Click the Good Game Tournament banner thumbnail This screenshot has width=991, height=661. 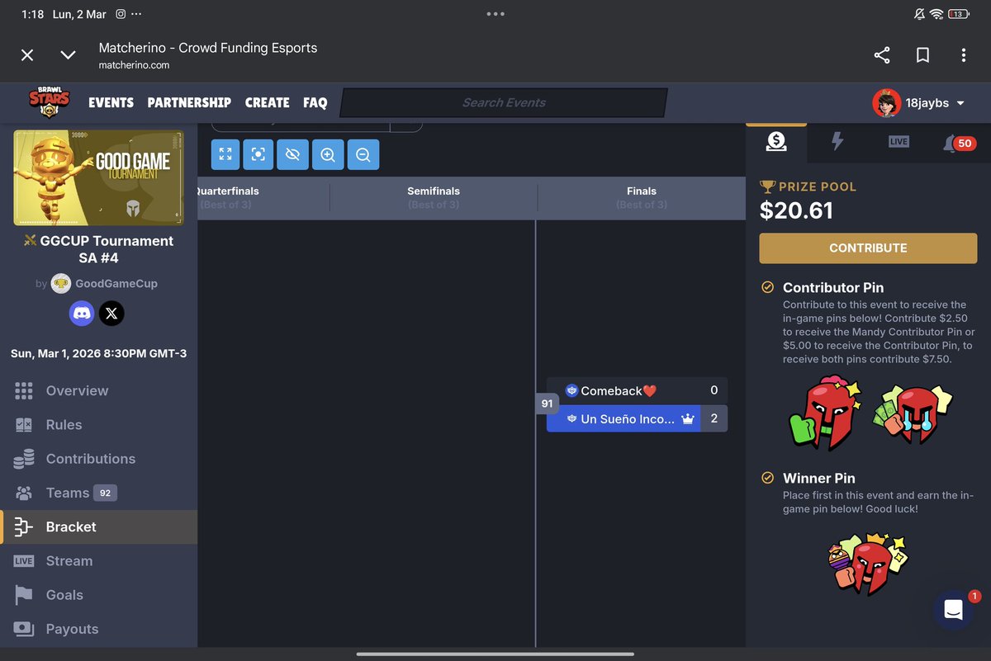[98, 177]
